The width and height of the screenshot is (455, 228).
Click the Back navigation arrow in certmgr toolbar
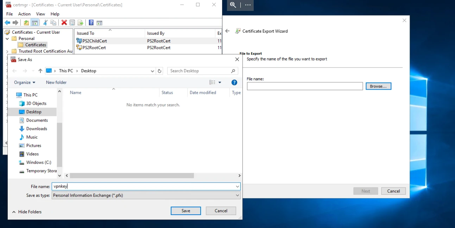coord(7,22)
